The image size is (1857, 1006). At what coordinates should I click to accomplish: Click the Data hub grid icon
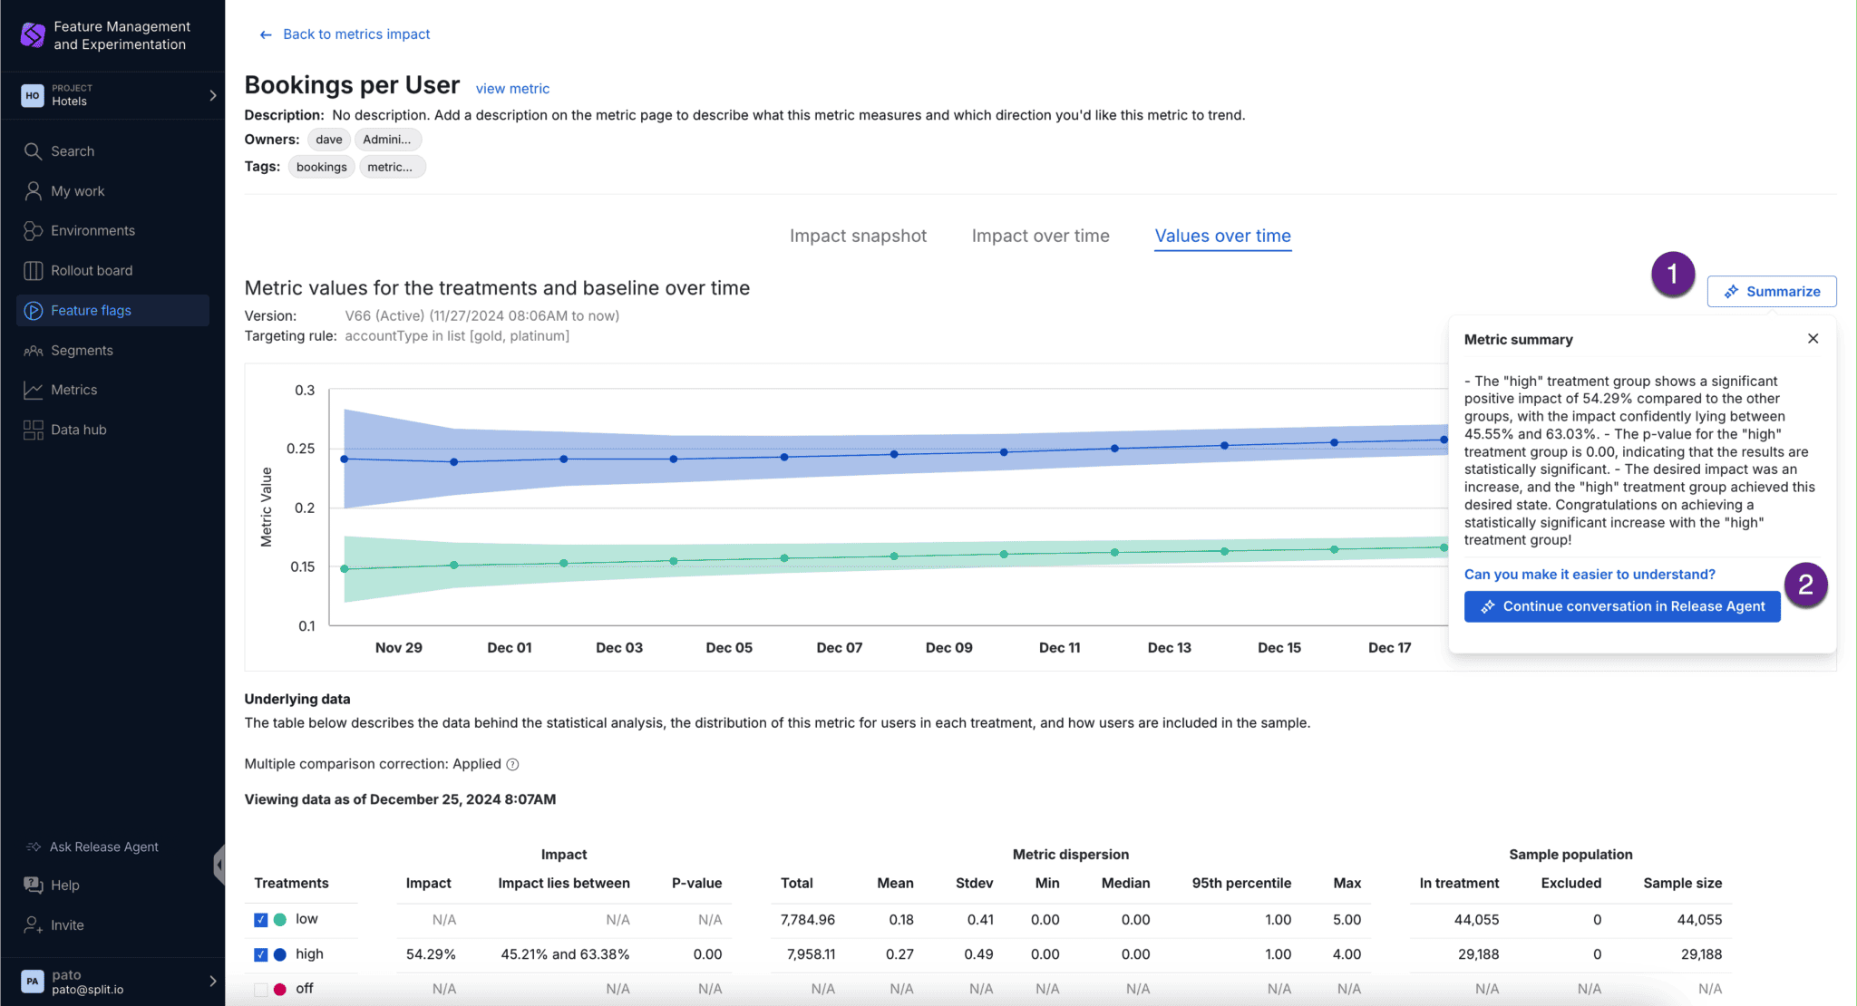coord(33,430)
